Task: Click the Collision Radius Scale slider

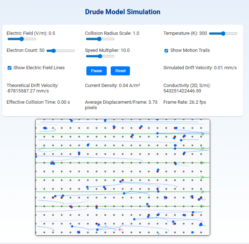Action: 100,39
